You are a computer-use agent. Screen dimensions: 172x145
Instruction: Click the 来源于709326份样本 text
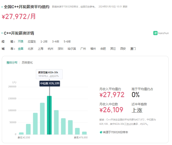pyautogui.click(x=115, y=132)
